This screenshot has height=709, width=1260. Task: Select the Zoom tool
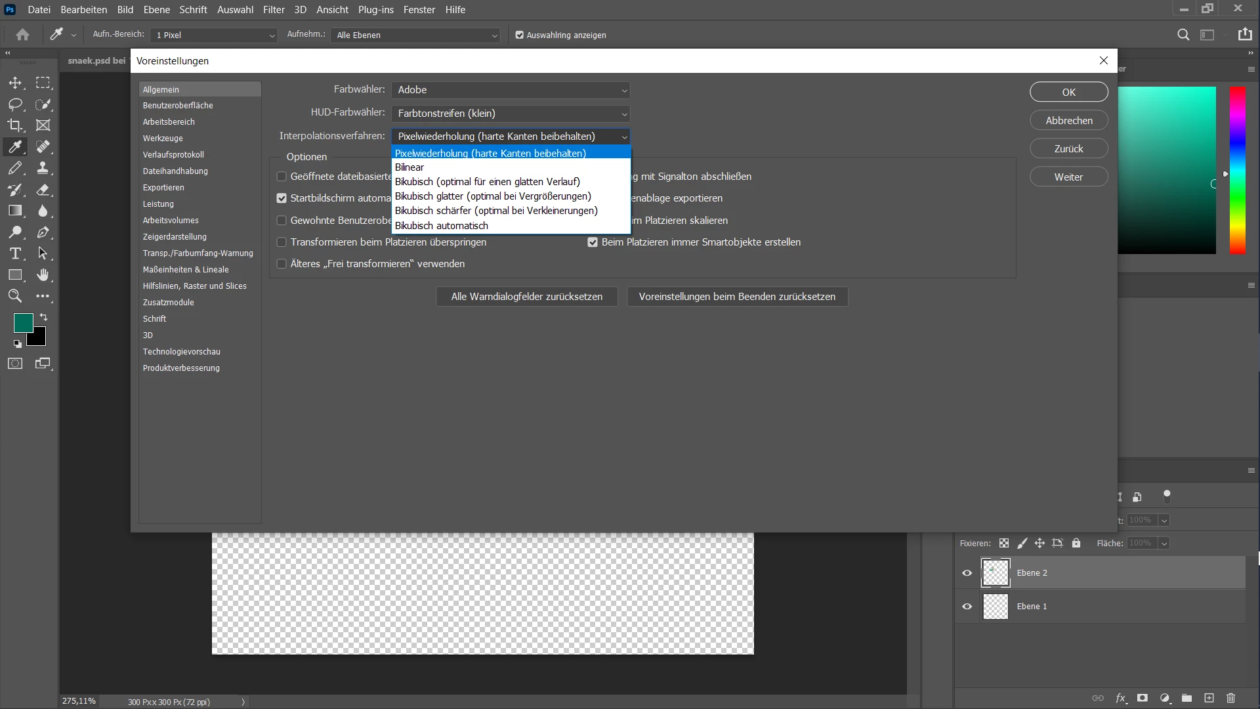click(14, 296)
